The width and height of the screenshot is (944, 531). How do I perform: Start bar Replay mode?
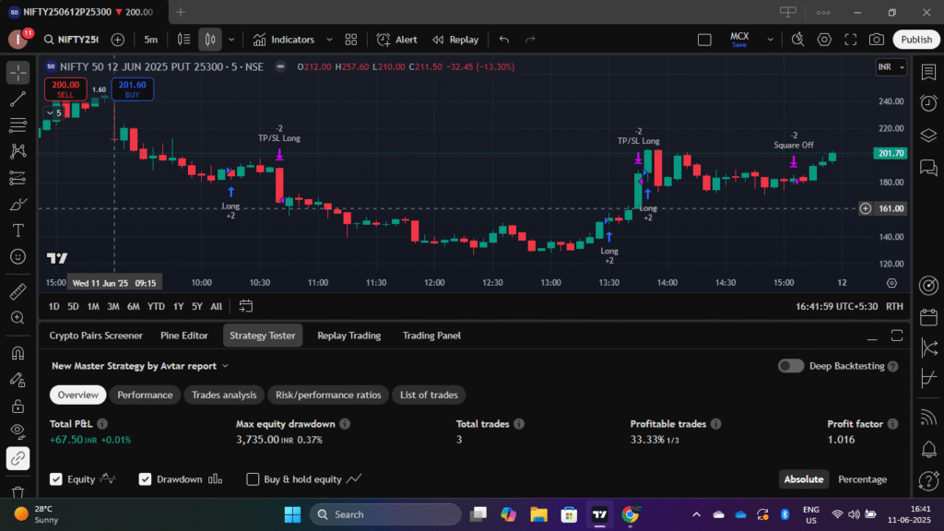455,40
